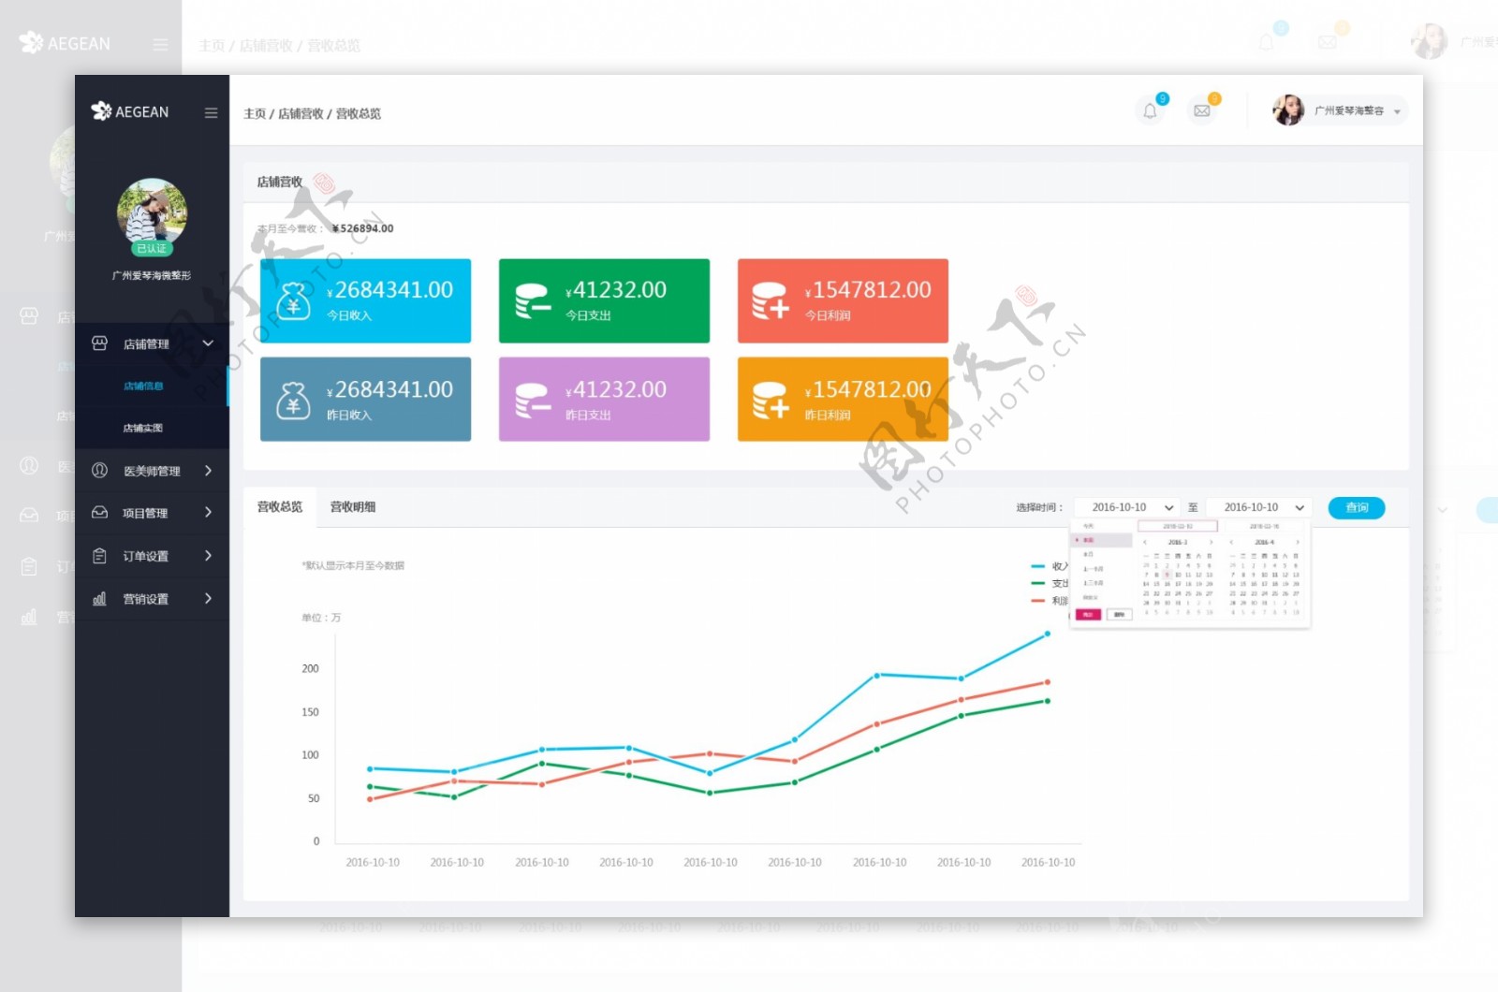Select 店铺实图 in the sidebar submenu

click(x=143, y=428)
